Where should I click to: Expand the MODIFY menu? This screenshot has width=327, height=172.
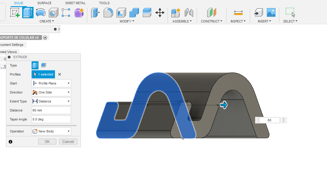click(x=127, y=21)
